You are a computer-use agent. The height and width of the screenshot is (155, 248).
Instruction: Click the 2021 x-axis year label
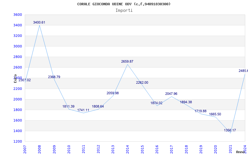pos(230,149)
